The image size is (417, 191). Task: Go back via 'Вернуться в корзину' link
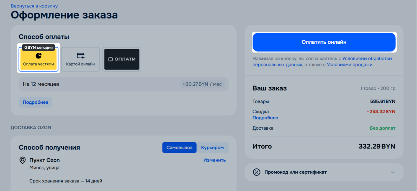coord(34,6)
